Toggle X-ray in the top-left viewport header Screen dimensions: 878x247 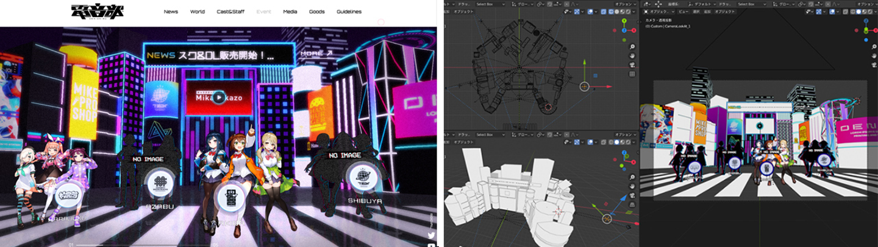click(x=604, y=12)
